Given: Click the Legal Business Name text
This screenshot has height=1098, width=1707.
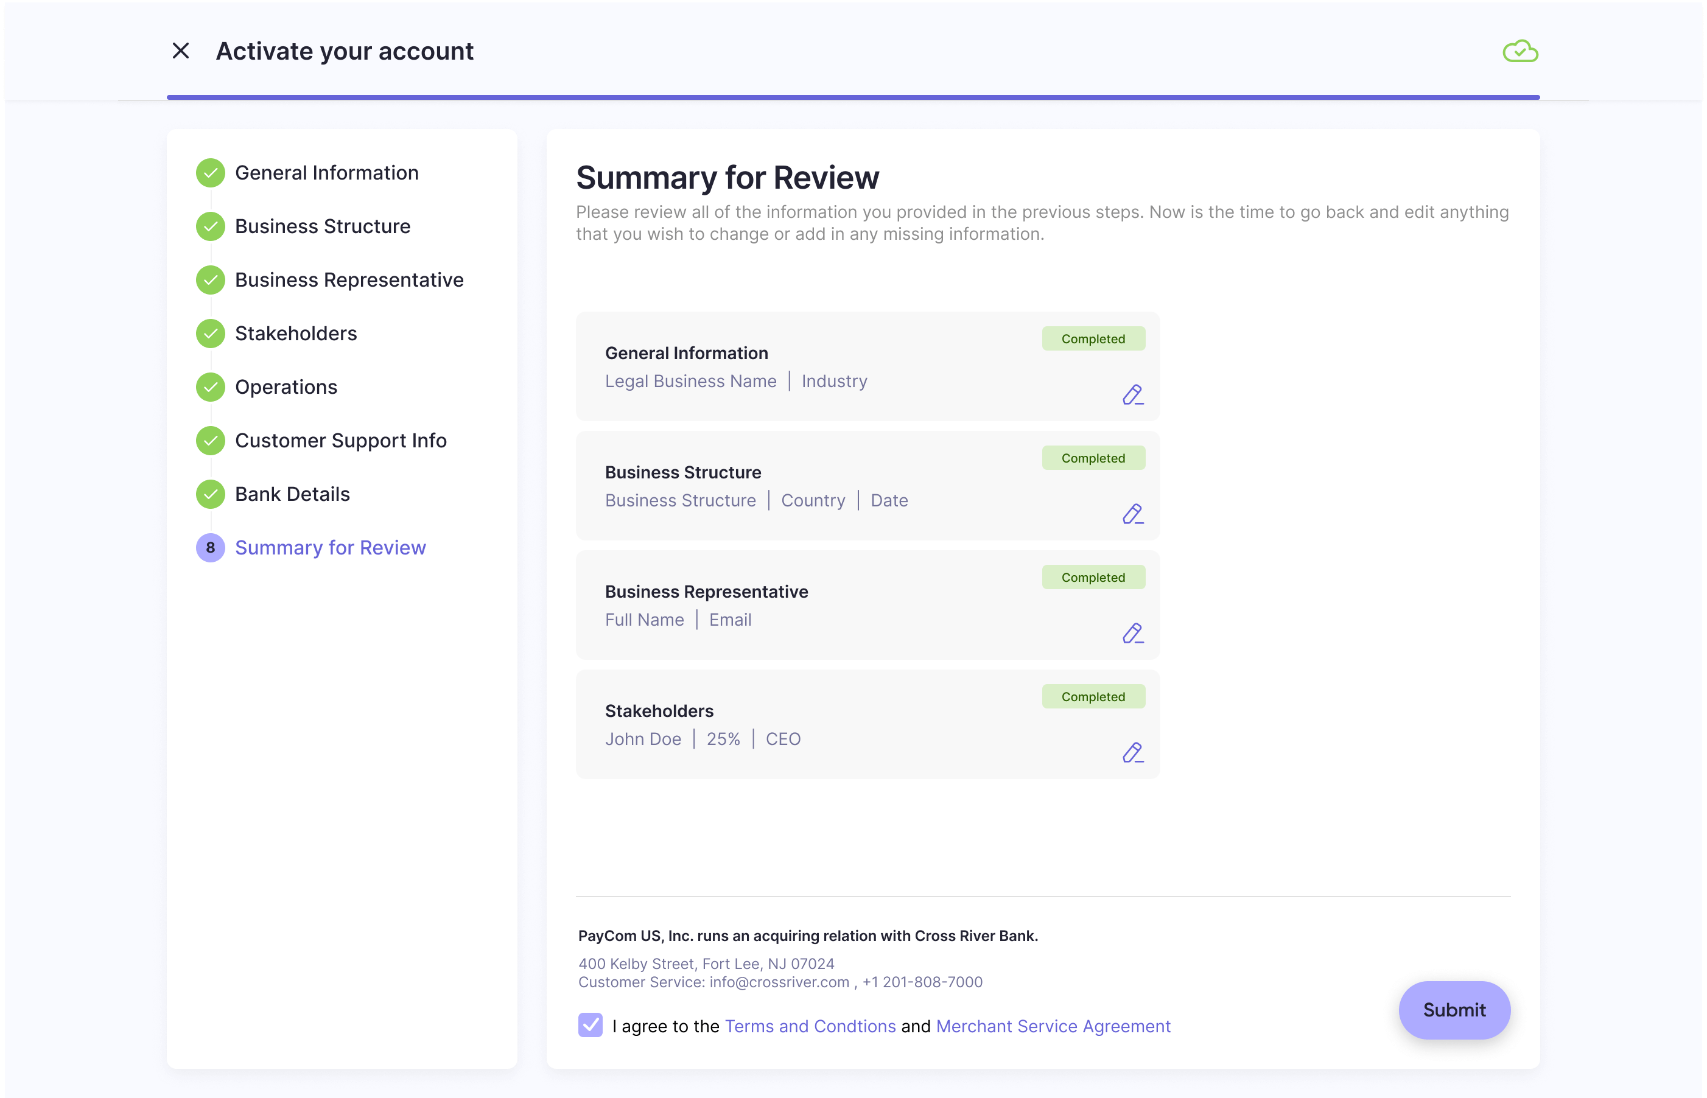Looking at the screenshot, I should coord(690,382).
